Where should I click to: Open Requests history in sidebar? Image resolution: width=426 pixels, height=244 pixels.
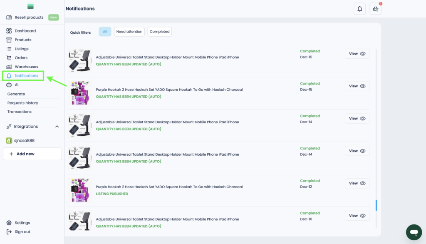click(22, 103)
